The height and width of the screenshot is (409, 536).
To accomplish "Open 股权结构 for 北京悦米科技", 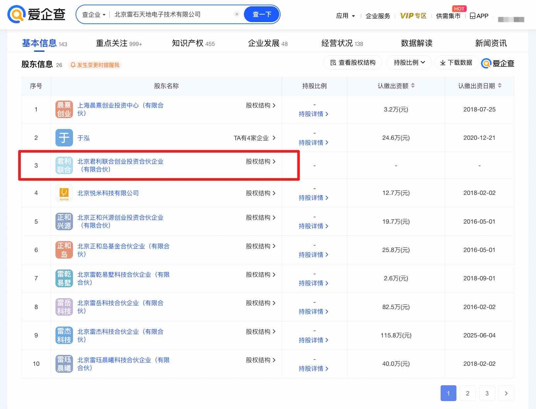I will tap(260, 193).
